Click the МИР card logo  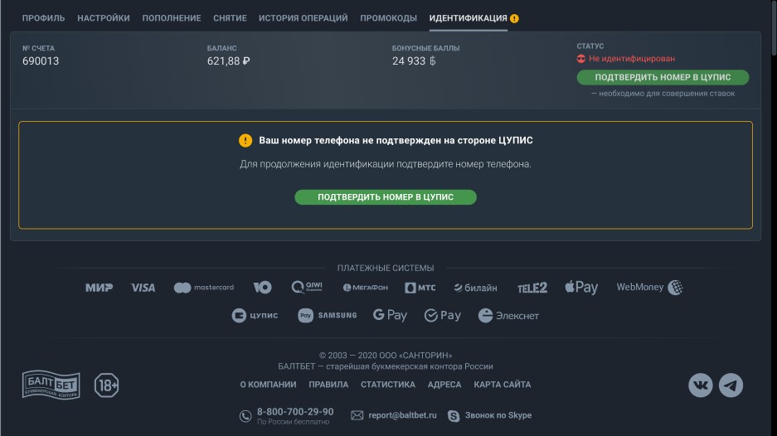100,288
